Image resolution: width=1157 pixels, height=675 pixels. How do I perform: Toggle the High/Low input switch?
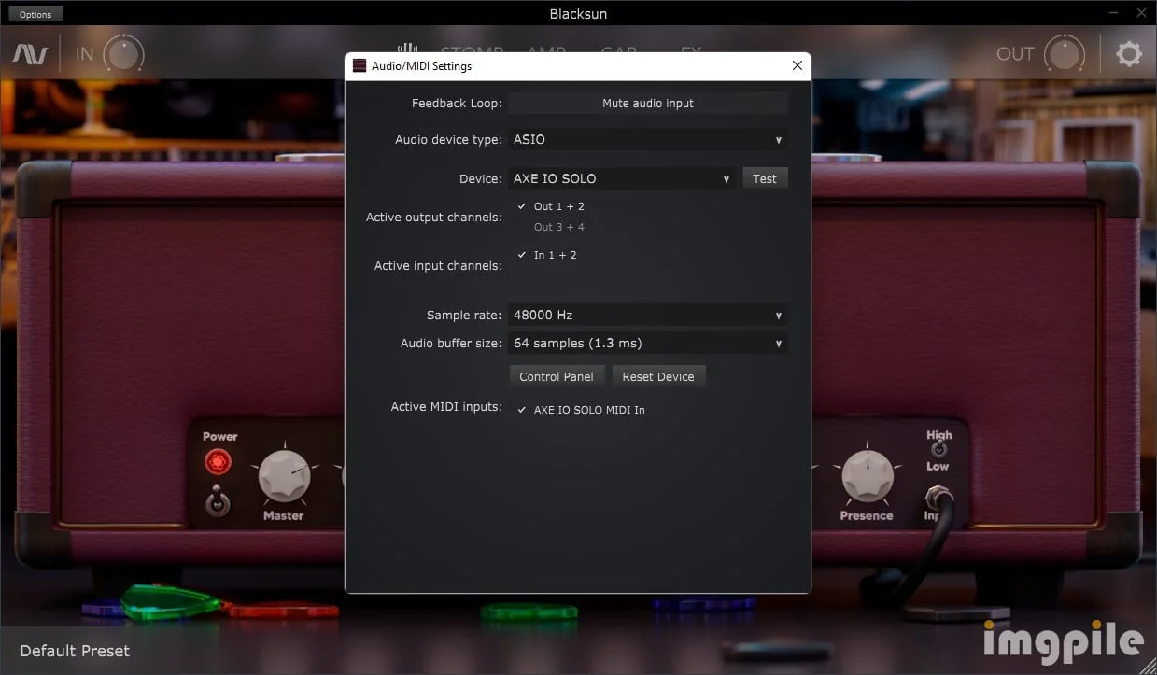(938, 450)
